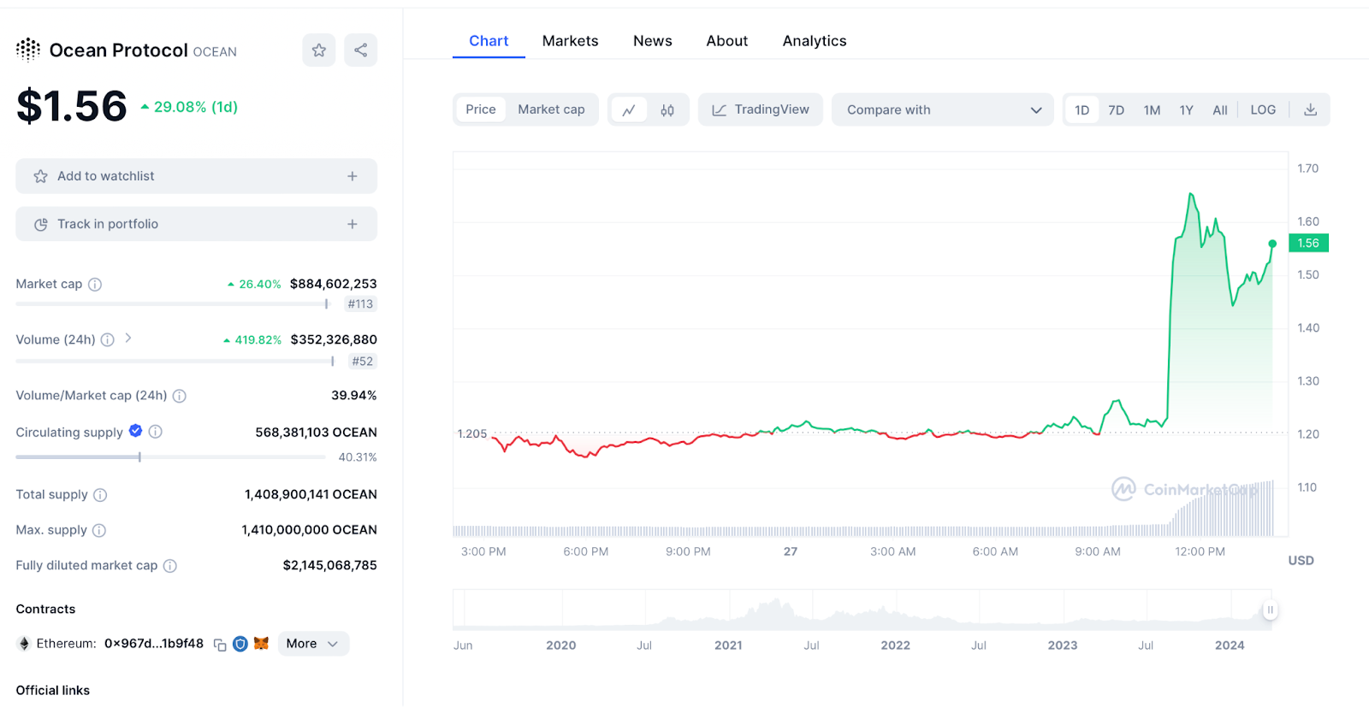Switch to the About tab

click(x=727, y=41)
